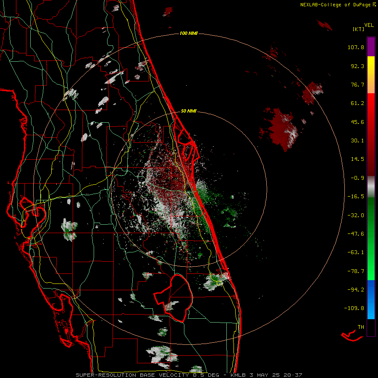Select the -94.2 legend value
The image size is (378, 378).
(356, 289)
